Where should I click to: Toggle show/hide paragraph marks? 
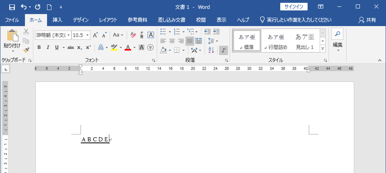[223, 50]
